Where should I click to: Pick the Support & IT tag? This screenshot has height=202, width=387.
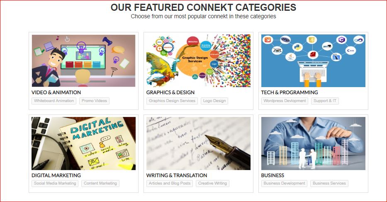click(325, 101)
